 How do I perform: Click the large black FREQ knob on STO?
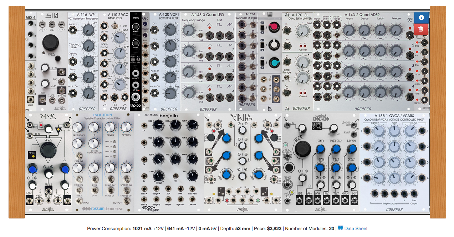click(x=51, y=43)
